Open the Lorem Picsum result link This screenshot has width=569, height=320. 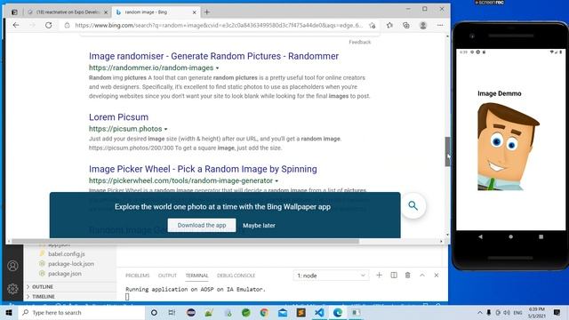118,117
